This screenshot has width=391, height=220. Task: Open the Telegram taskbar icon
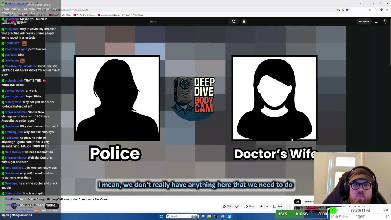(229, 216)
